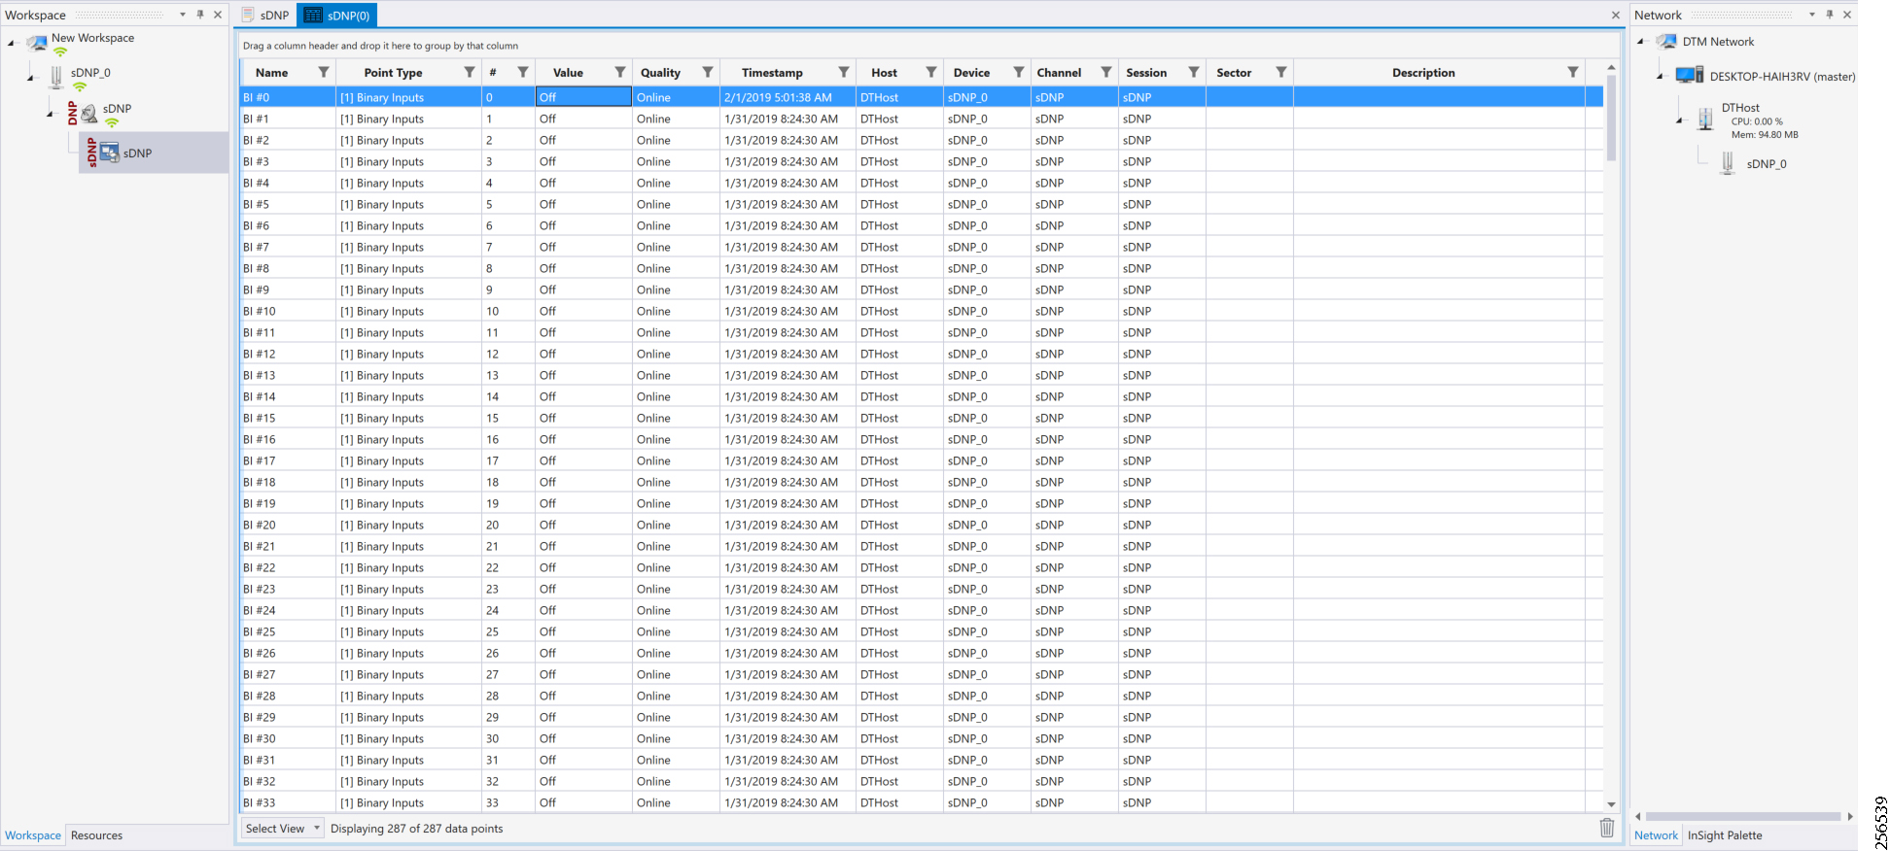Switch to the sDNP document tab

[265, 15]
